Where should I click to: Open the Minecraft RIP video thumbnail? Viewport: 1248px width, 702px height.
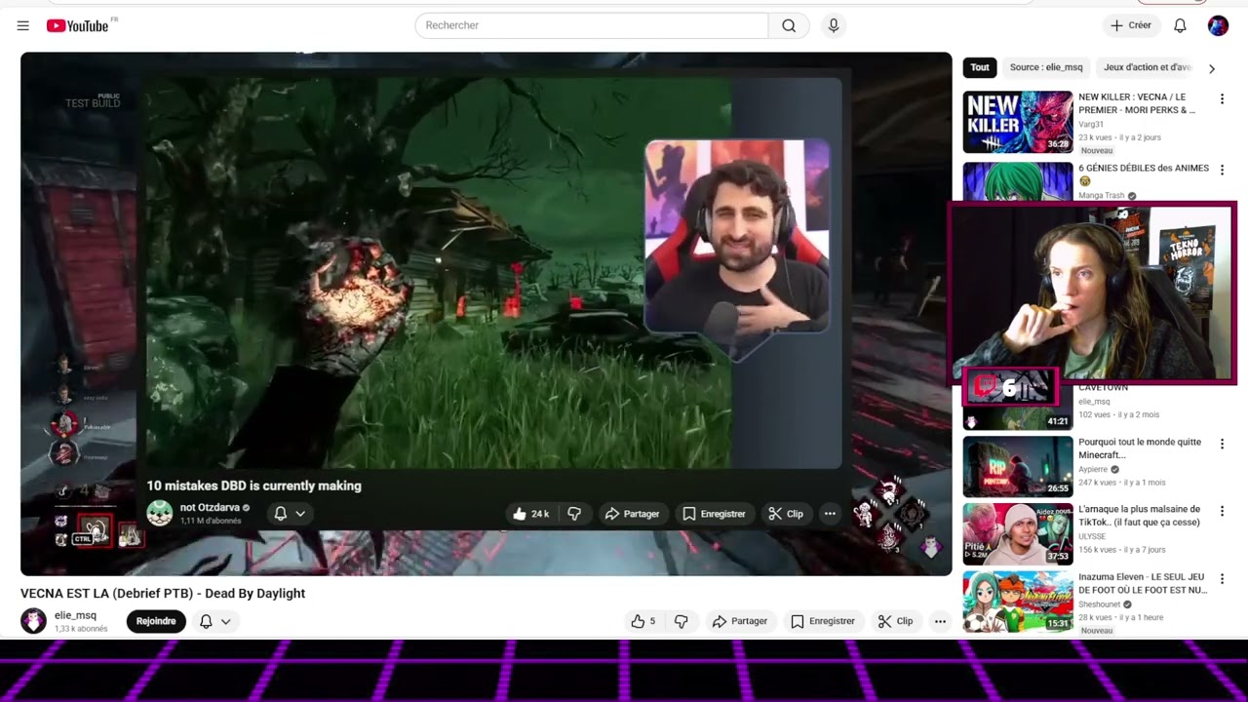click(1018, 466)
